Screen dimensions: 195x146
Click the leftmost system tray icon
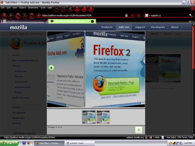[x=170, y=143]
